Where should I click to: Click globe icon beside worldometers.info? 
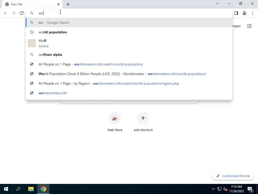coord(32,93)
